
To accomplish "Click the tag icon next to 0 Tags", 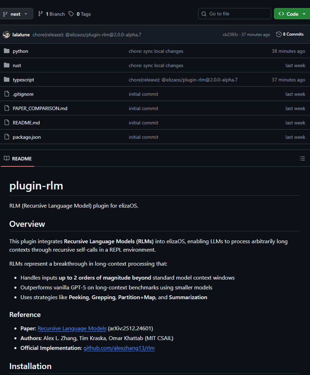I will (x=71, y=14).
